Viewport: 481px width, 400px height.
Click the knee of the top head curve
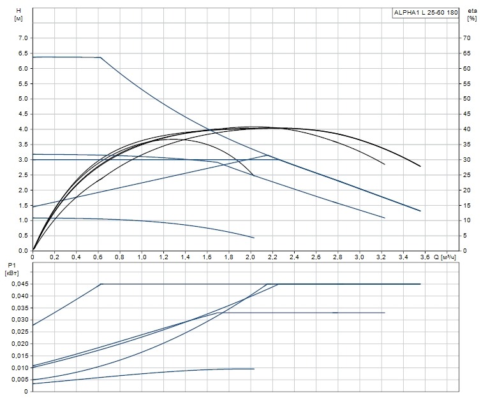101,57
